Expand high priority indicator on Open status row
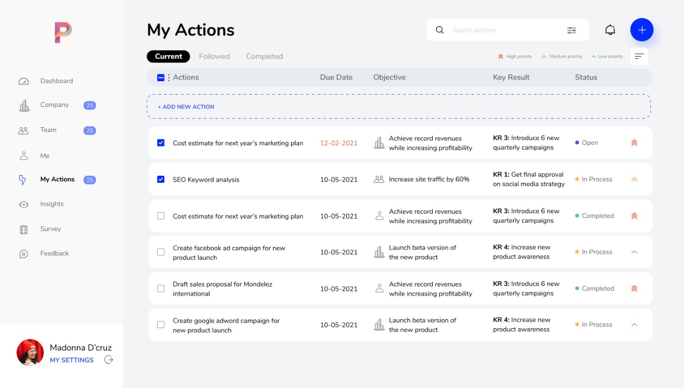 pos(634,143)
